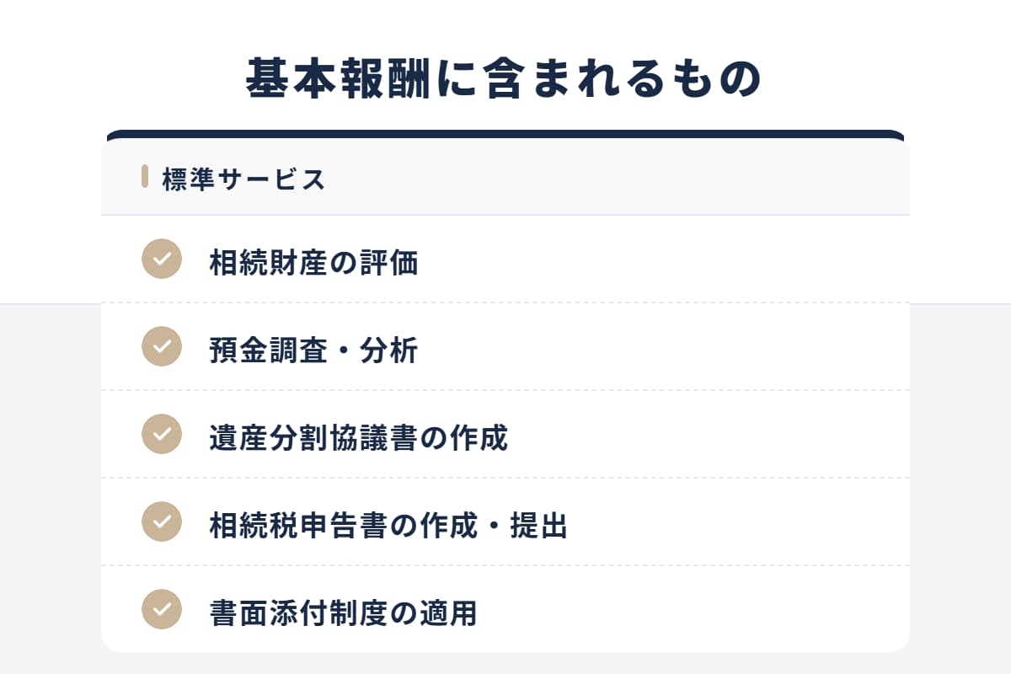Click blank area right of 相続財産の評価 text
The image size is (1011, 674).
pos(674,261)
